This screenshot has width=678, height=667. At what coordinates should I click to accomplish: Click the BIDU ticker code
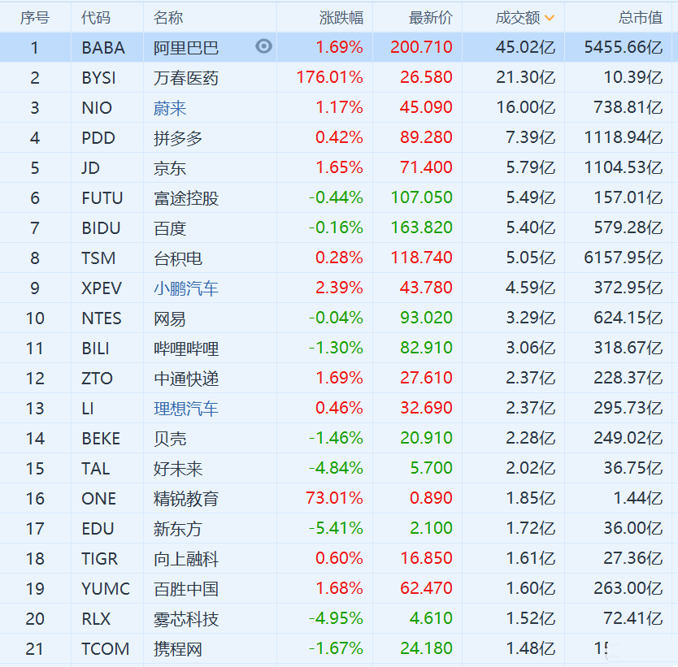point(101,228)
